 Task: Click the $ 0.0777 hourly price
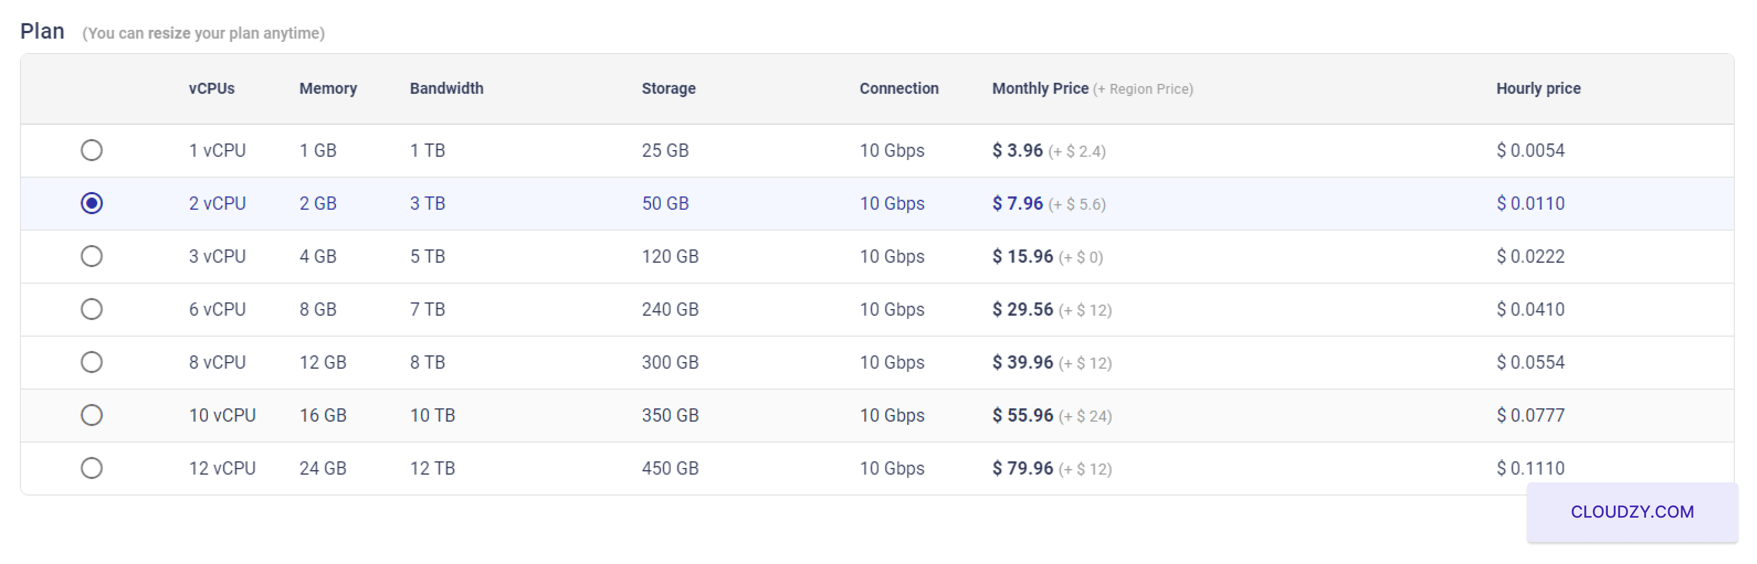[1530, 415]
